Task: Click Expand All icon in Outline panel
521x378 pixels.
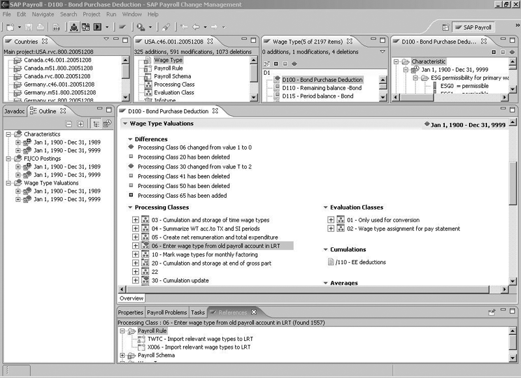Action: coord(80,124)
